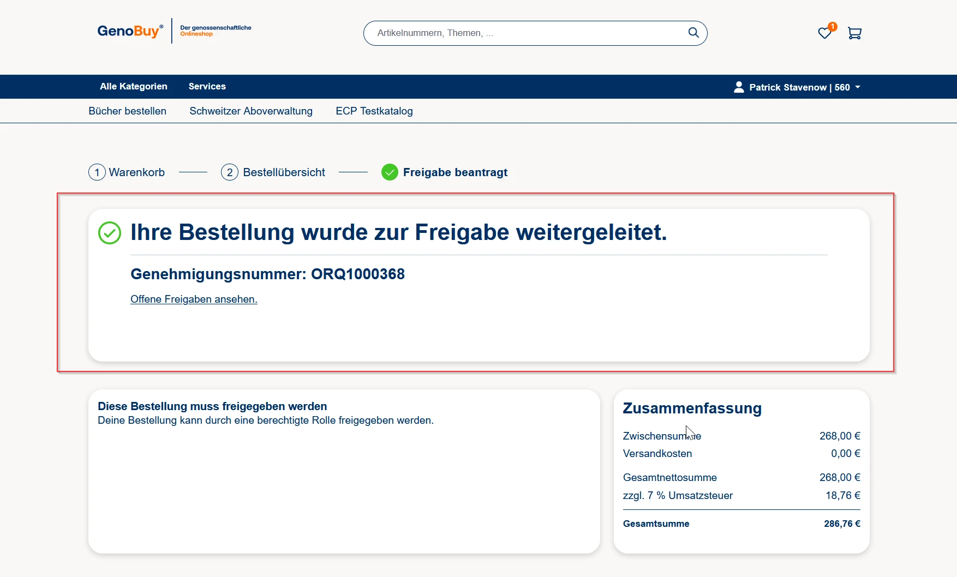Focus the Artikelnummern search field
This screenshot has height=577, width=957.
[524, 33]
